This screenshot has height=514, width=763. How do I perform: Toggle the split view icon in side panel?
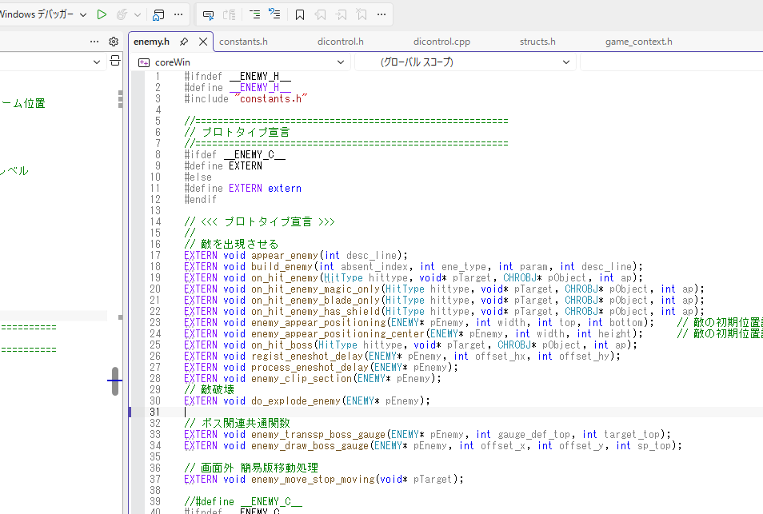click(115, 61)
